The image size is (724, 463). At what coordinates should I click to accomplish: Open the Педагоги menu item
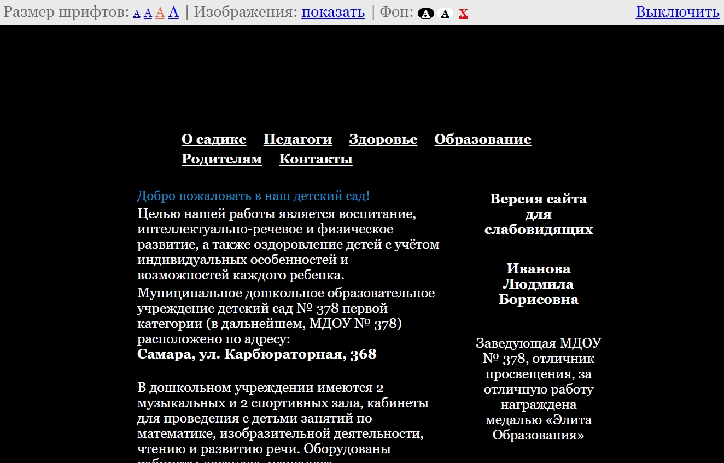pos(297,139)
